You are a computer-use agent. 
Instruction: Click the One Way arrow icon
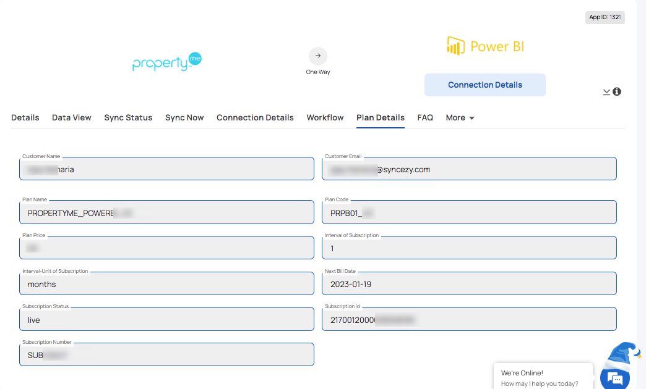(x=318, y=56)
